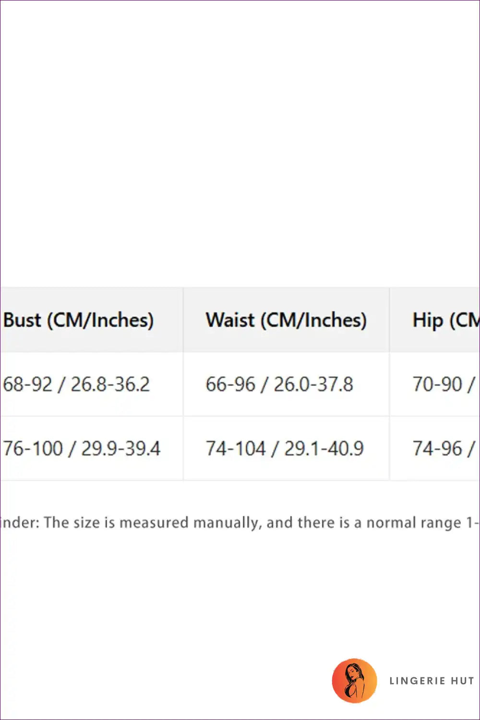Click the Lingerie Hut round logo icon
This screenshot has width=480, height=720.
pyautogui.click(x=354, y=681)
